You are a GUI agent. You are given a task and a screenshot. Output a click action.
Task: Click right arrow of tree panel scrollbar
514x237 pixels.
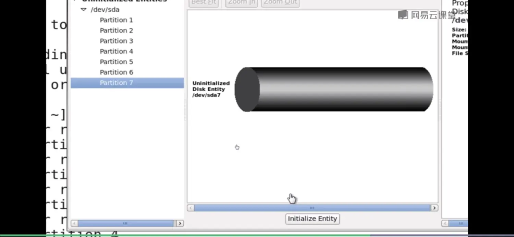click(180, 223)
